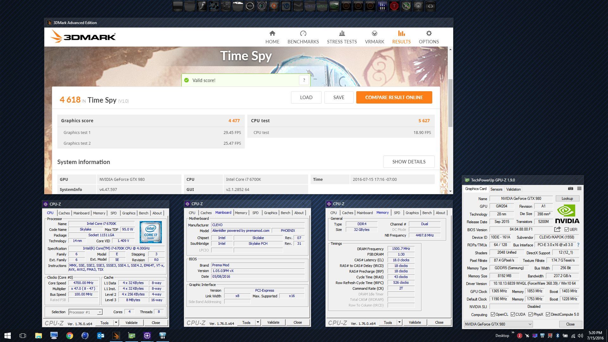Screen dimensions: 608x342
Task: Open Tools dropdown arrow in Memory window
Action: [x=399, y=322]
